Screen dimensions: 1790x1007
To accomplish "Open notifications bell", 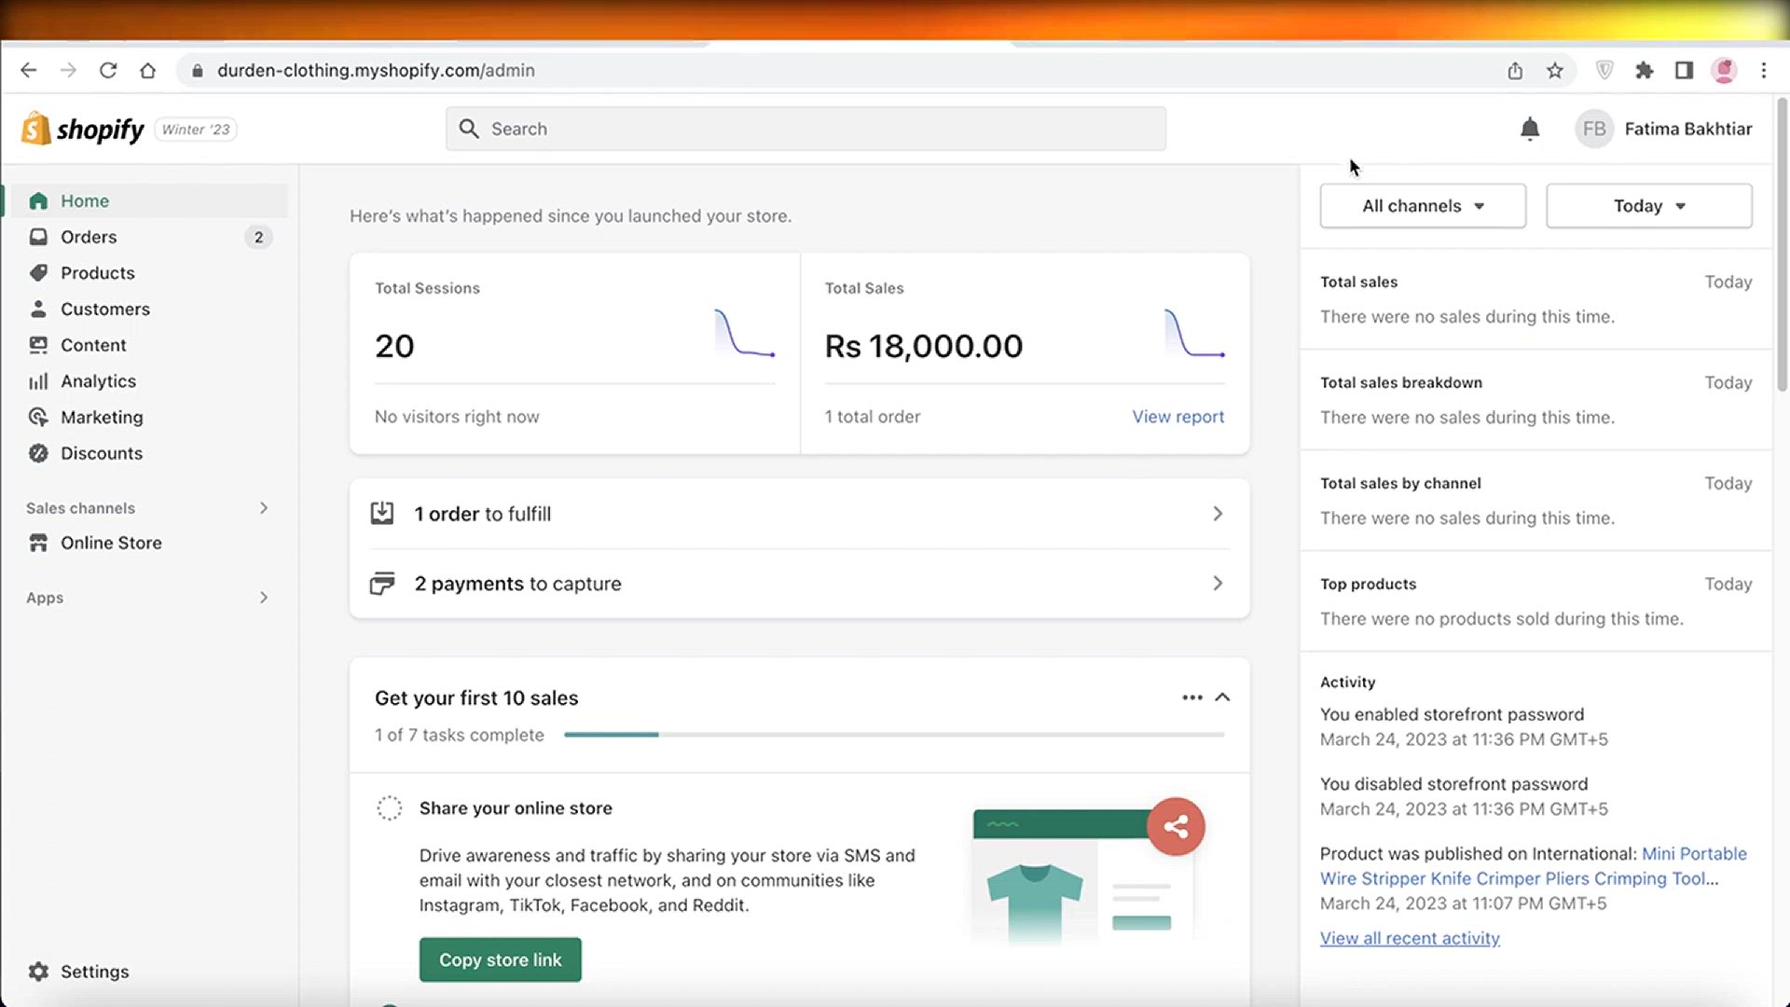I will (1529, 129).
